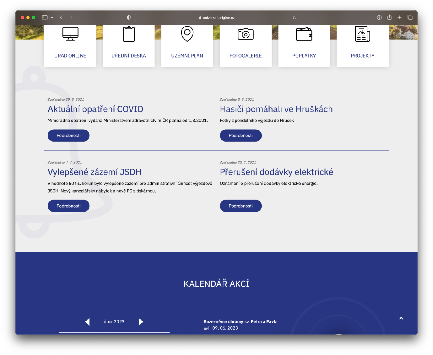
Task: Open the Poplatky wallet icon
Action: pos(304,34)
